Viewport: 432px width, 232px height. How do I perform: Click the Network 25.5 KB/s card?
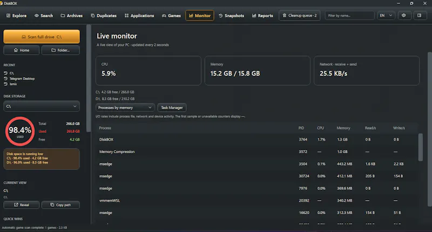point(367,71)
